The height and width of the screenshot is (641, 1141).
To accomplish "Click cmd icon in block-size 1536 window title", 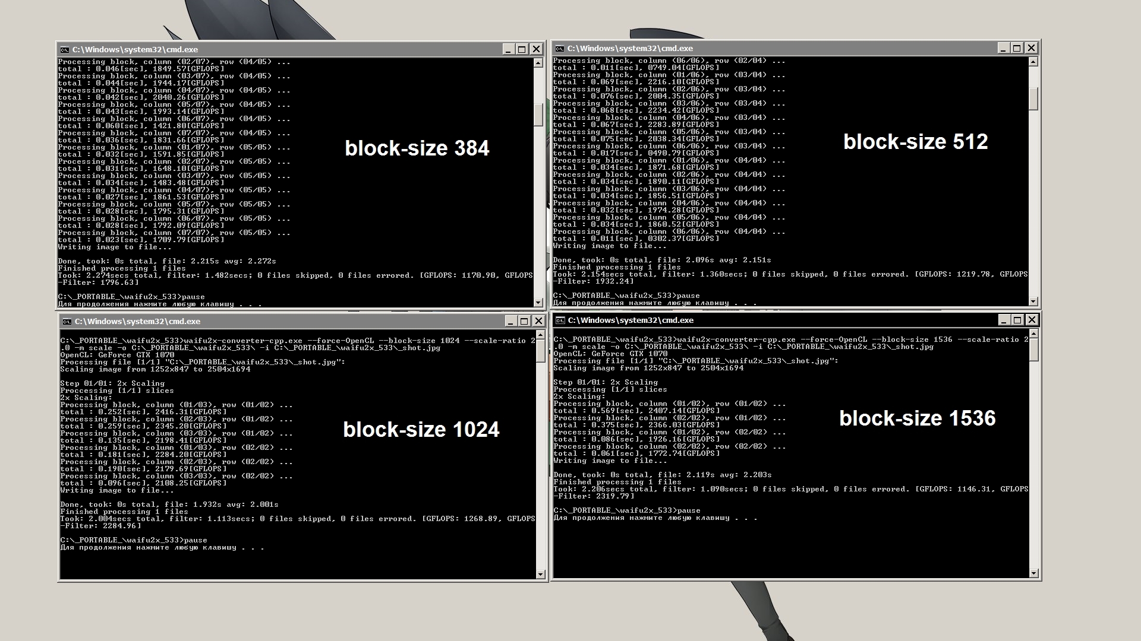I will (x=560, y=320).
